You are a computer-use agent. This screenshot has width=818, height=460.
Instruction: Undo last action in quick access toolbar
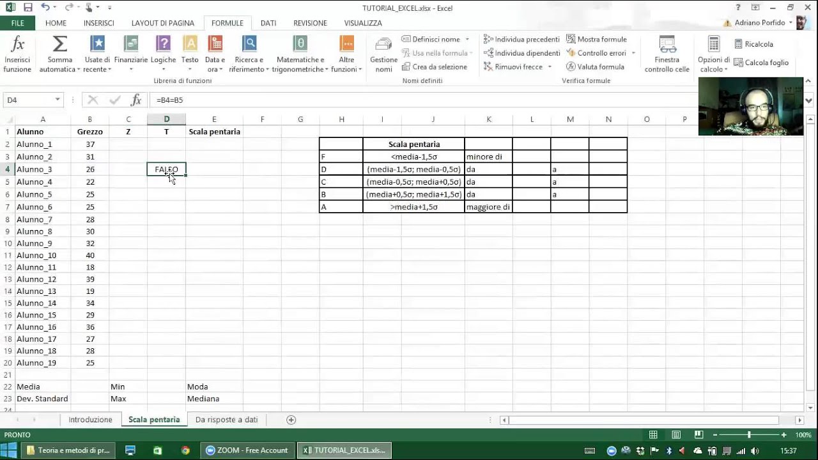[x=45, y=8]
